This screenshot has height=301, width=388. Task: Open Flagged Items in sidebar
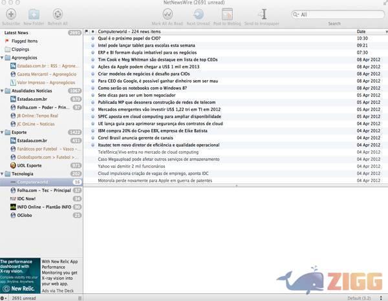pos(25,41)
